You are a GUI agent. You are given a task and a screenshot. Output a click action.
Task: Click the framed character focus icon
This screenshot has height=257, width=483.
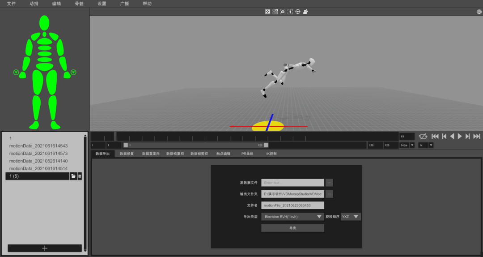pyautogui.click(x=290, y=12)
